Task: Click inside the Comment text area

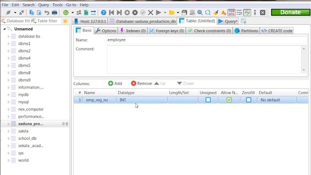Action: [x=204, y=59]
